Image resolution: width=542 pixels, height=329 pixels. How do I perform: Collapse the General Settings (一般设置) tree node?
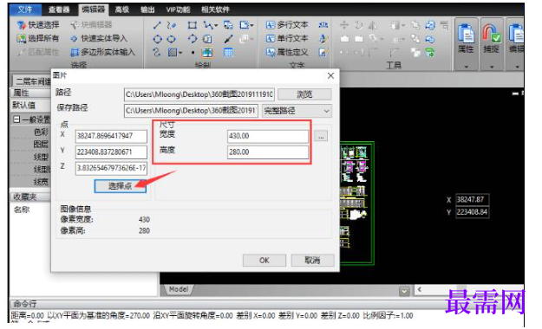pyautogui.click(x=16, y=119)
